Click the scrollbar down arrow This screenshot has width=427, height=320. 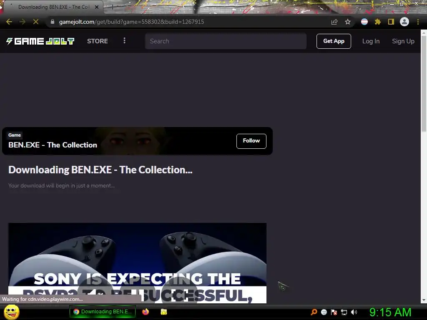click(424, 300)
